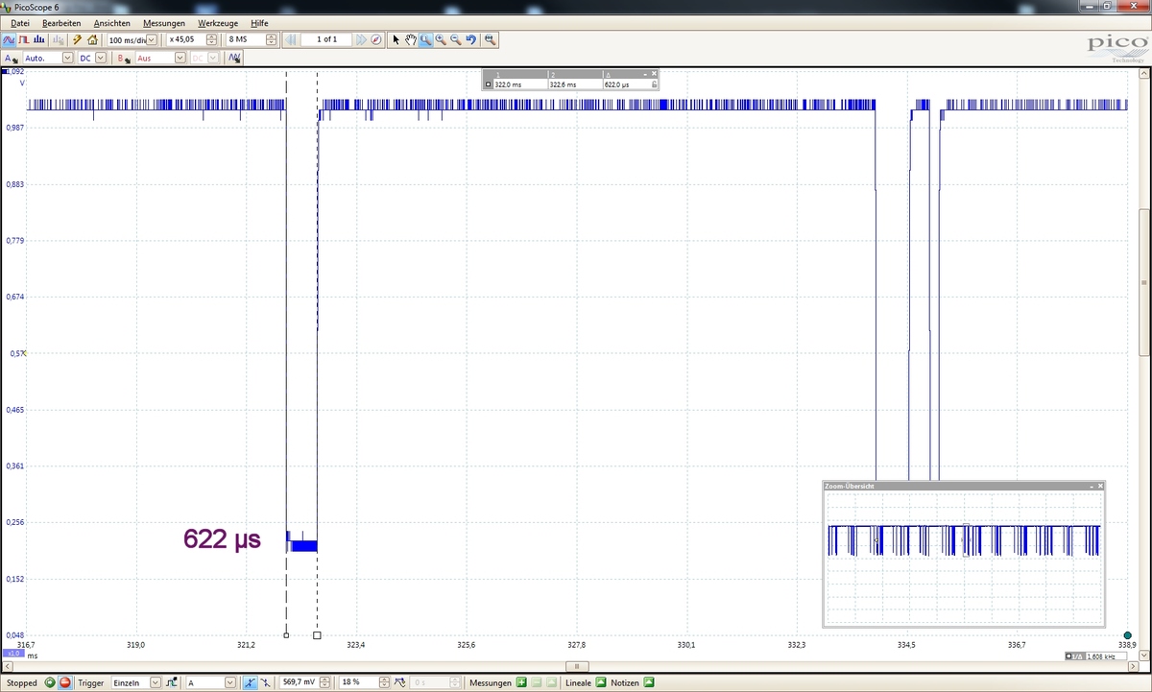
Task: Open Notizen notes panel icon
Action: pos(648,682)
